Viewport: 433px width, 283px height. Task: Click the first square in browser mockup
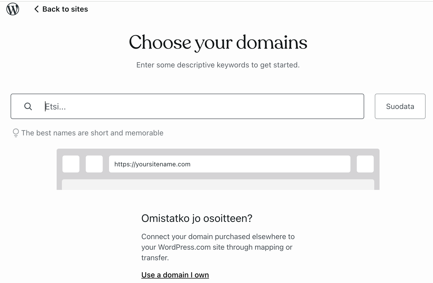pos(71,164)
